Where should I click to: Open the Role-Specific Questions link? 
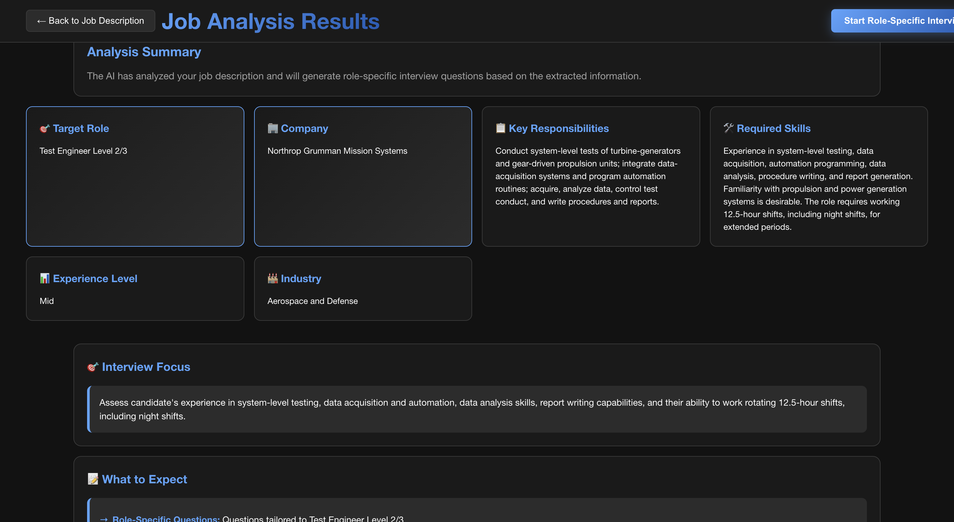(x=165, y=518)
